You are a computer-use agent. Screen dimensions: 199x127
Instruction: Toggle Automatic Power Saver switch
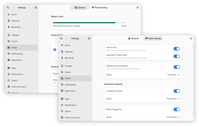click(177, 56)
